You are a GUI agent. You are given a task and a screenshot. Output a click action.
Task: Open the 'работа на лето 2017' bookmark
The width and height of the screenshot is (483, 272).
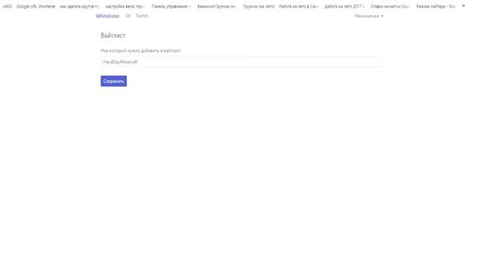tap(344, 6)
